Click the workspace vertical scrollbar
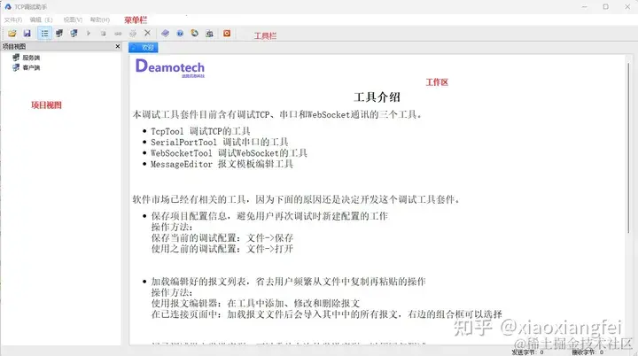Screen dimensions: 638x356 (628, 149)
